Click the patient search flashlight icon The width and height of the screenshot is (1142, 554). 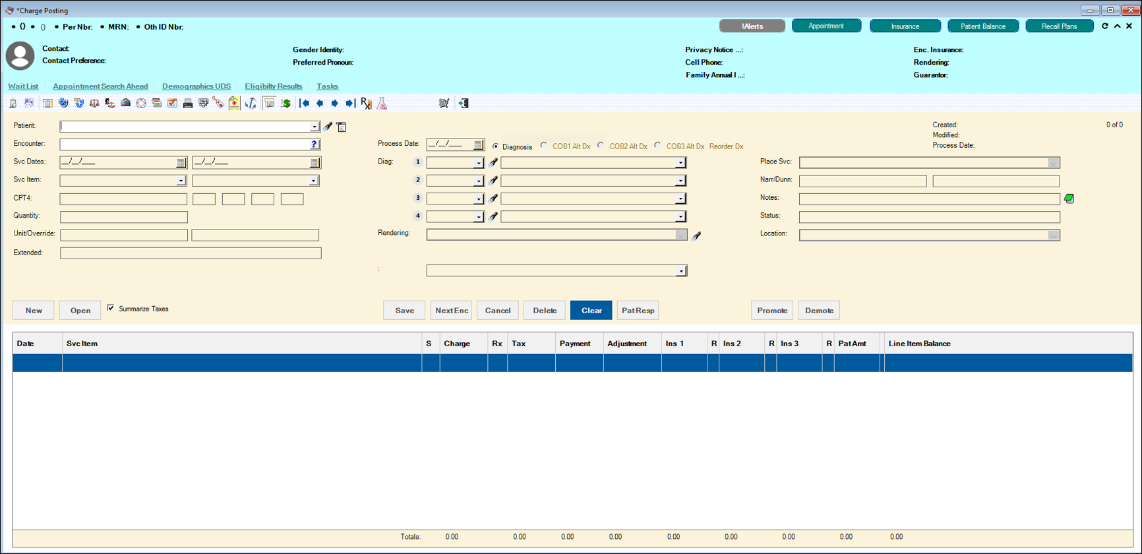click(328, 126)
